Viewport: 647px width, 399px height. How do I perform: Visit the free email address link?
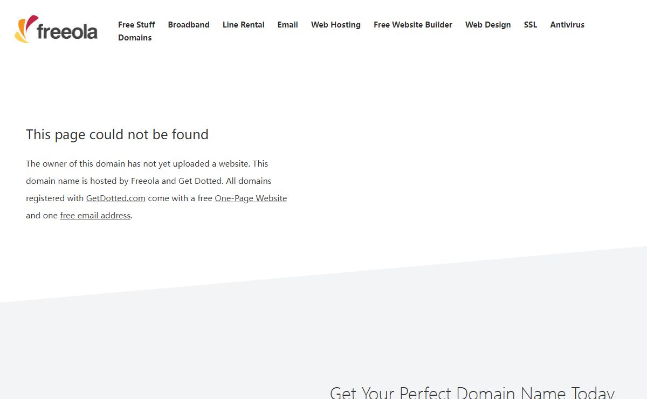(x=95, y=216)
